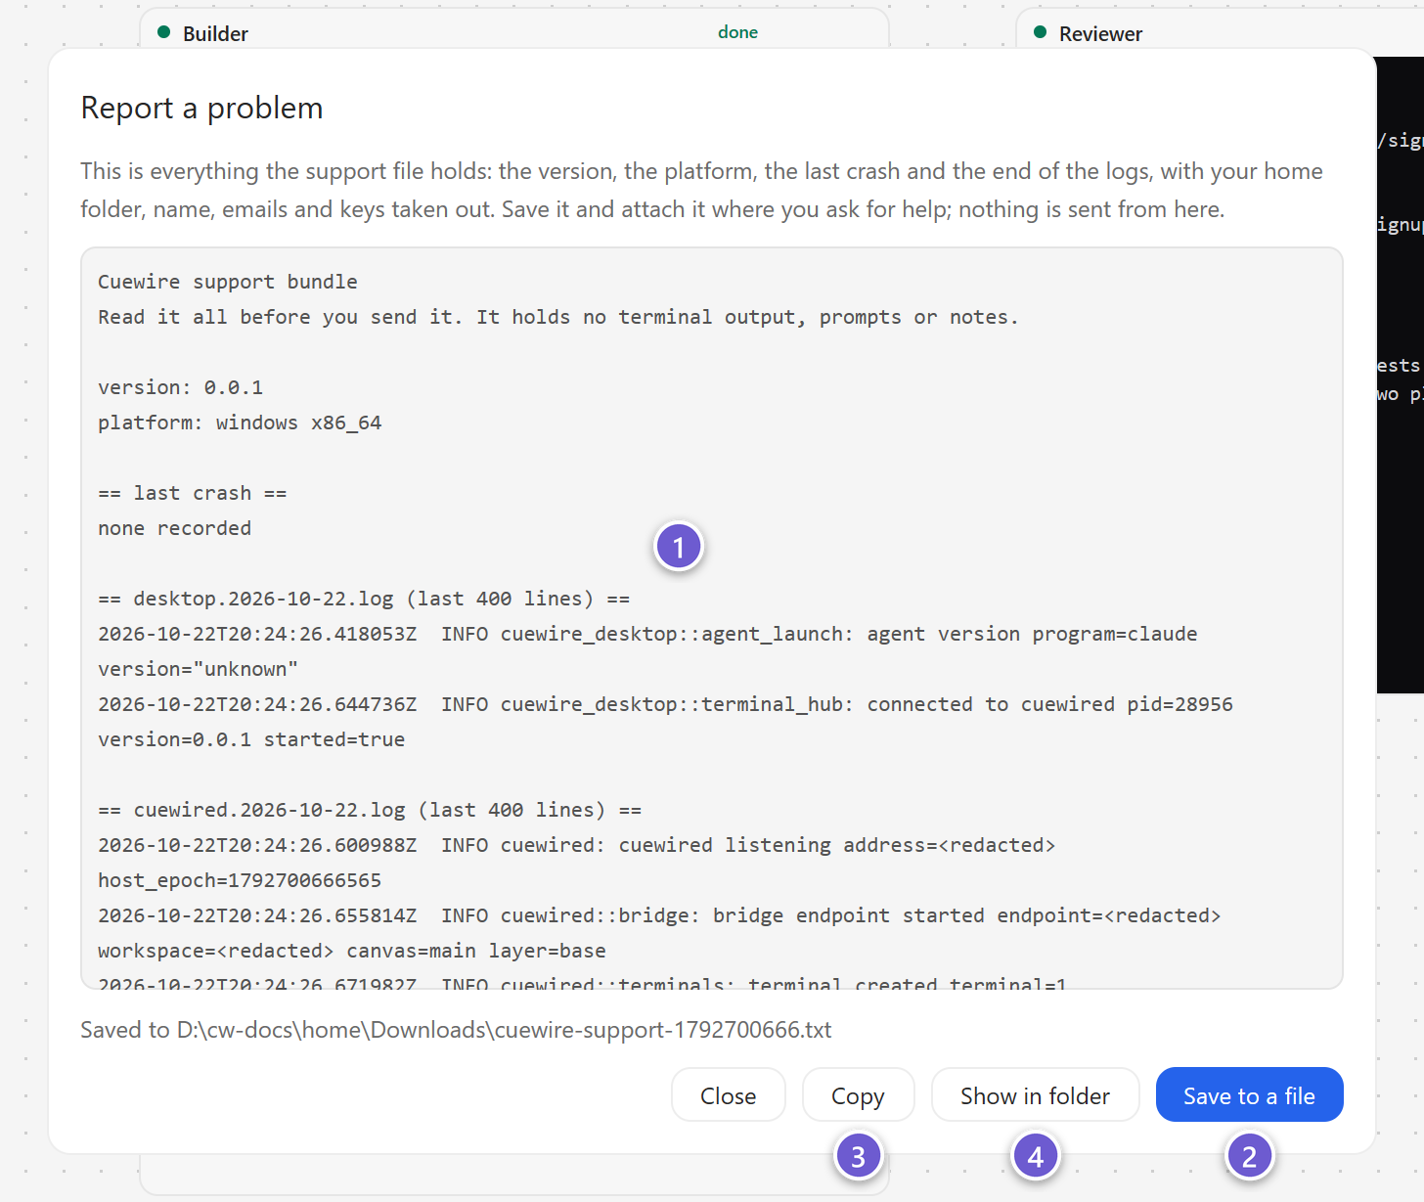This screenshot has height=1202, width=1424.
Task: Click the 'host_epoch=1792700666565' line
Action: (240, 880)
